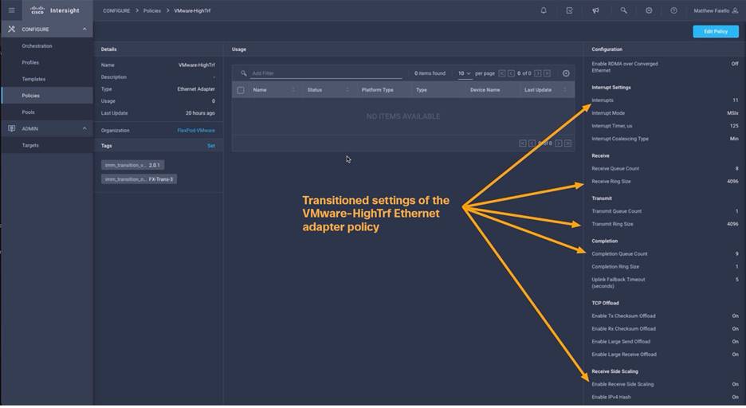Screen dimensions: 746x408
Task: Click the Admin section icon
Action: [x=12, y=128]
